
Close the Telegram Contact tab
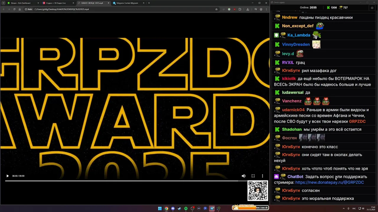[x=144, y=3]
